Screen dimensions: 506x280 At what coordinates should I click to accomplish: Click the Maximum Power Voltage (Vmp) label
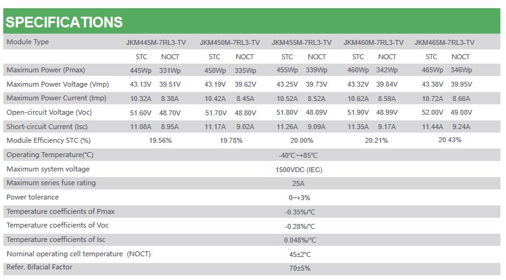[57, 84]
